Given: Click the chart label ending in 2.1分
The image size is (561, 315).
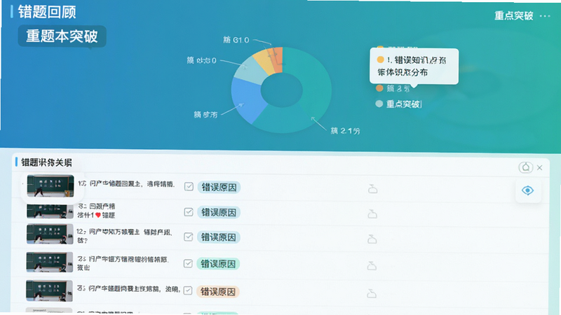Looking at the screenshot, I should pos(345,131).
